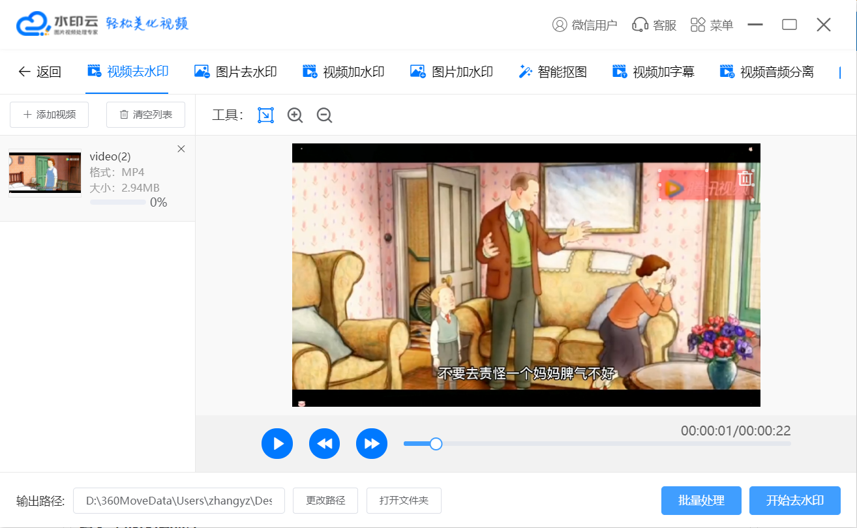This screenshot has width=857, height=528.
Task: Open 客服 customer service
Action: (x=654, y=25)
